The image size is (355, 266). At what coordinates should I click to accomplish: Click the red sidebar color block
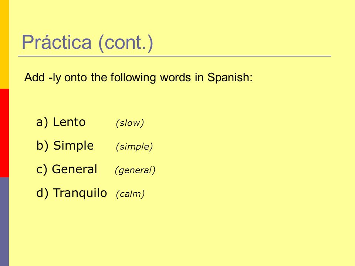[4, 133]
